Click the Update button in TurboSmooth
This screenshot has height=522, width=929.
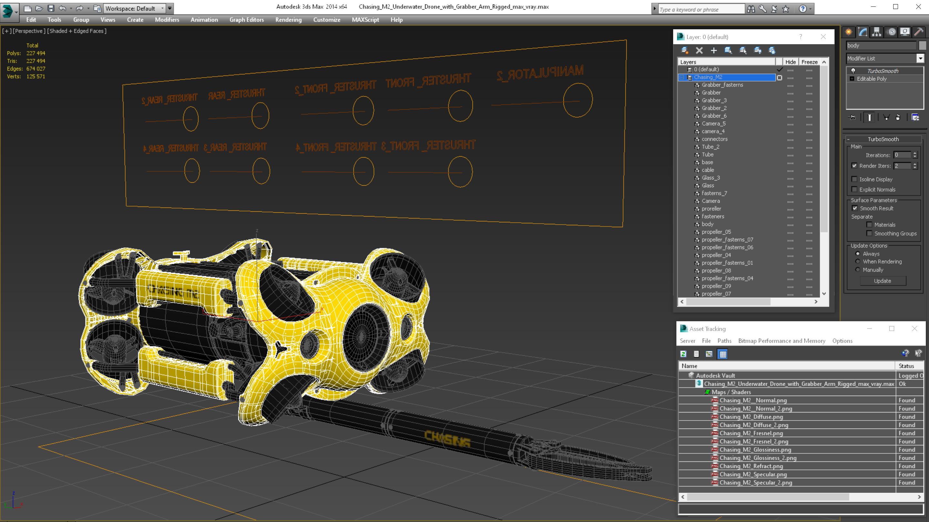click(883, 281)
